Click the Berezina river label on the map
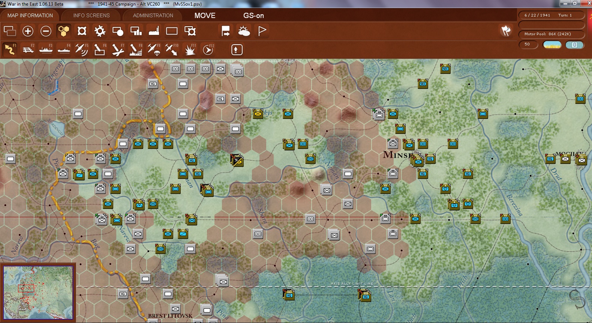 pyautogui.click(x=514, y=205)
